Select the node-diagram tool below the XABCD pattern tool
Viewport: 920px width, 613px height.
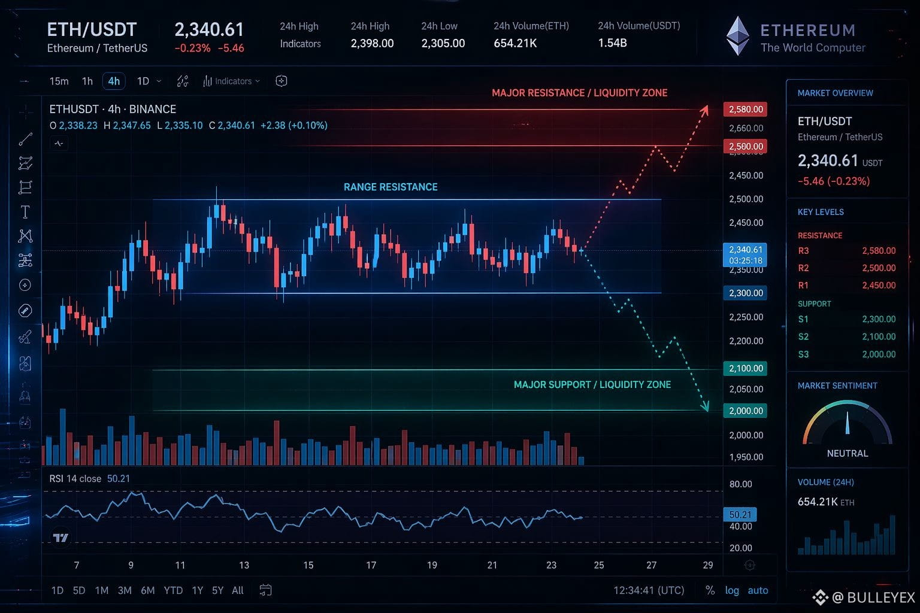coord(25,260)
